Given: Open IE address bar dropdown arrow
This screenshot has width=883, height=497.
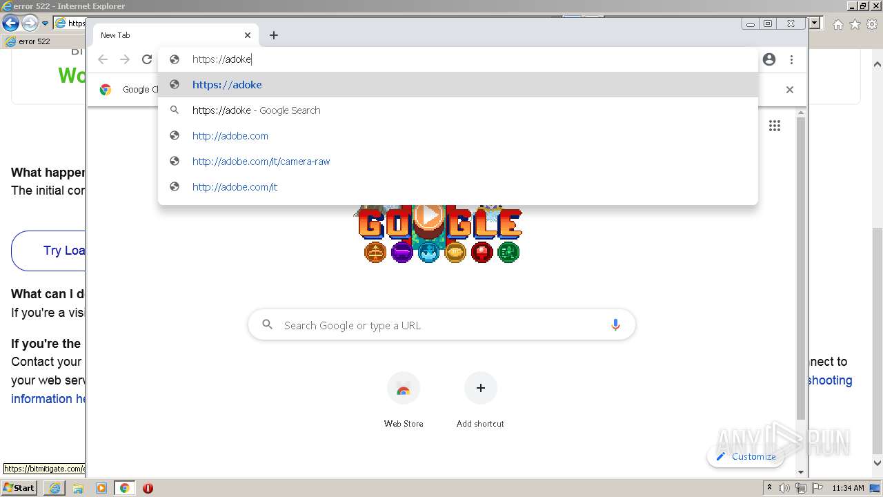Looking at the screenshot, I should (x=815, y=23).
